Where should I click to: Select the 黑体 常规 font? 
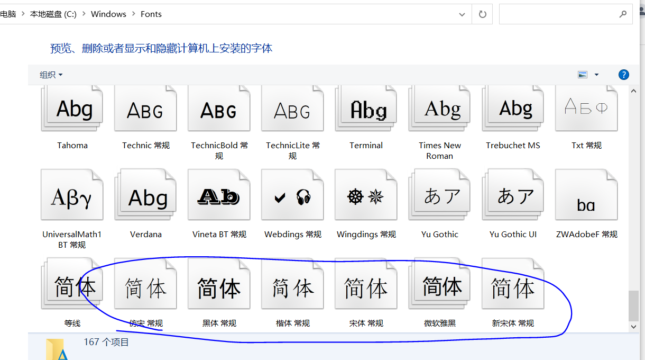(219, 287)
